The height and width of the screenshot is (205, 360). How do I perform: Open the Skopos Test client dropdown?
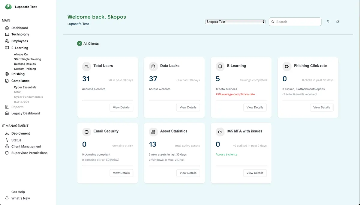235,22
